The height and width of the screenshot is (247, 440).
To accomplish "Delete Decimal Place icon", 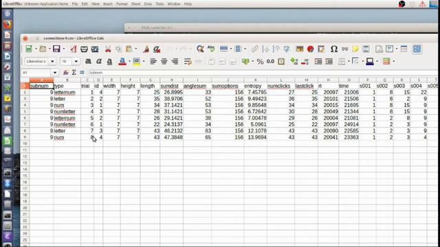I will 305,61.
